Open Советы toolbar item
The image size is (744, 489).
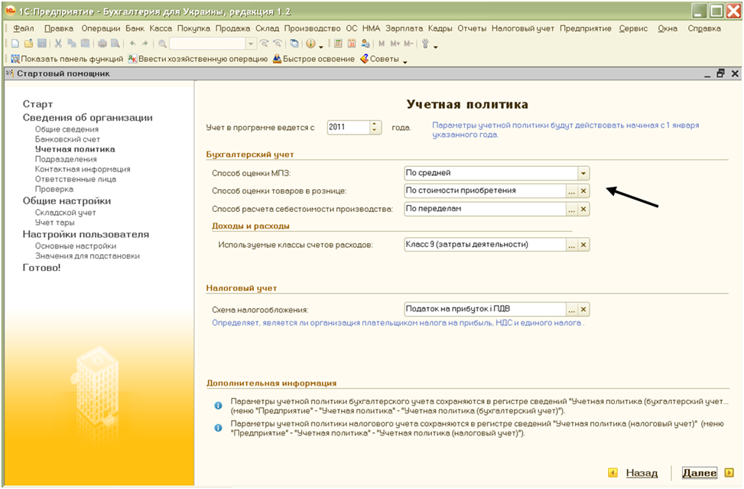pos(379,59)
